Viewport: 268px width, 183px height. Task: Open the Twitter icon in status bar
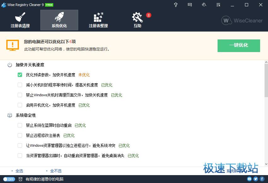coord(256,179)
